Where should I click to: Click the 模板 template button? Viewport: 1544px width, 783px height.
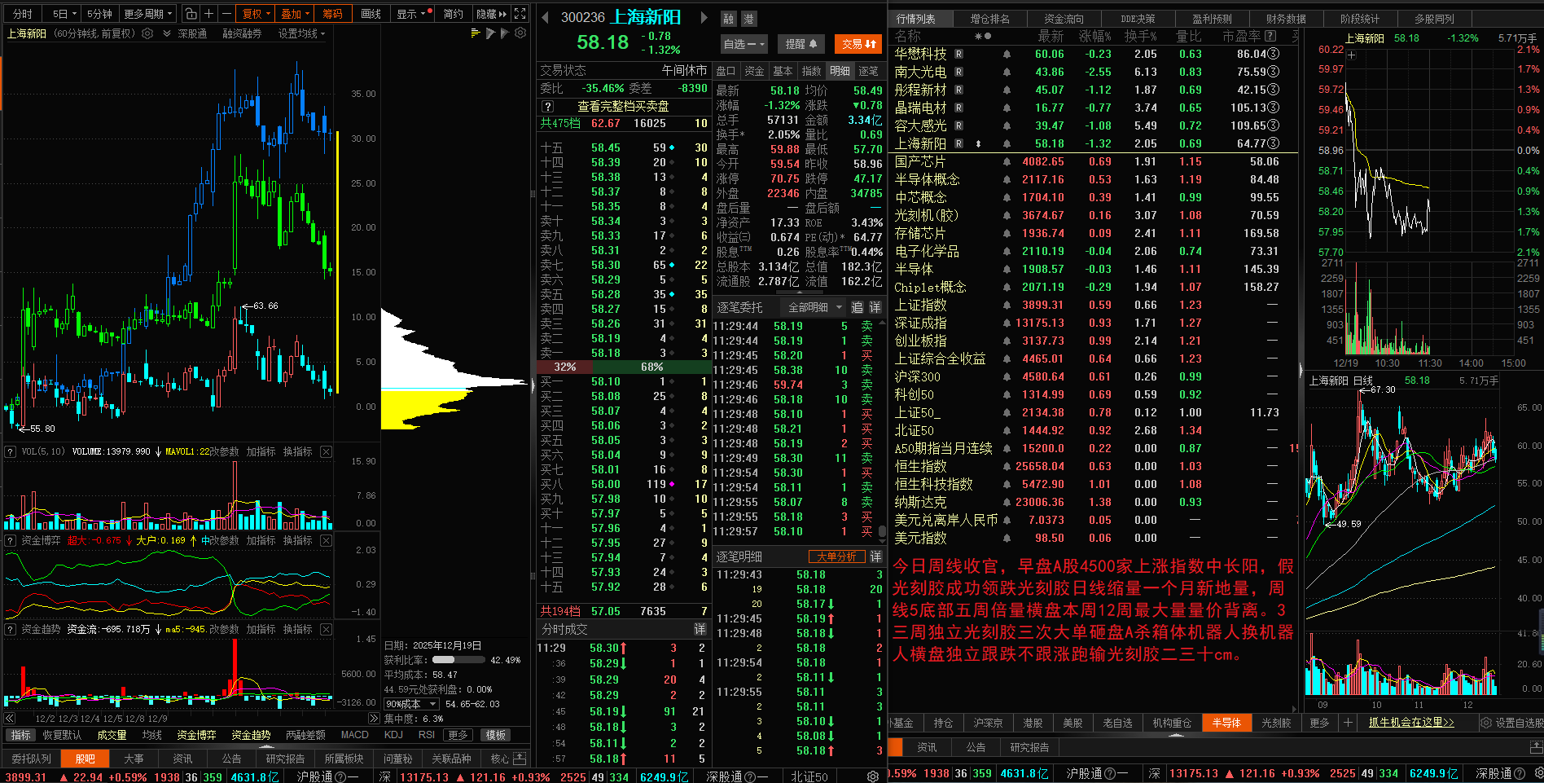(496, 735)
